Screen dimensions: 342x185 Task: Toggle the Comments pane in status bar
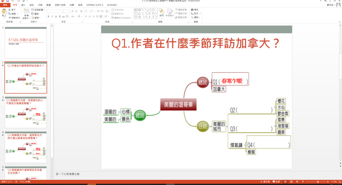pos(277,182)
